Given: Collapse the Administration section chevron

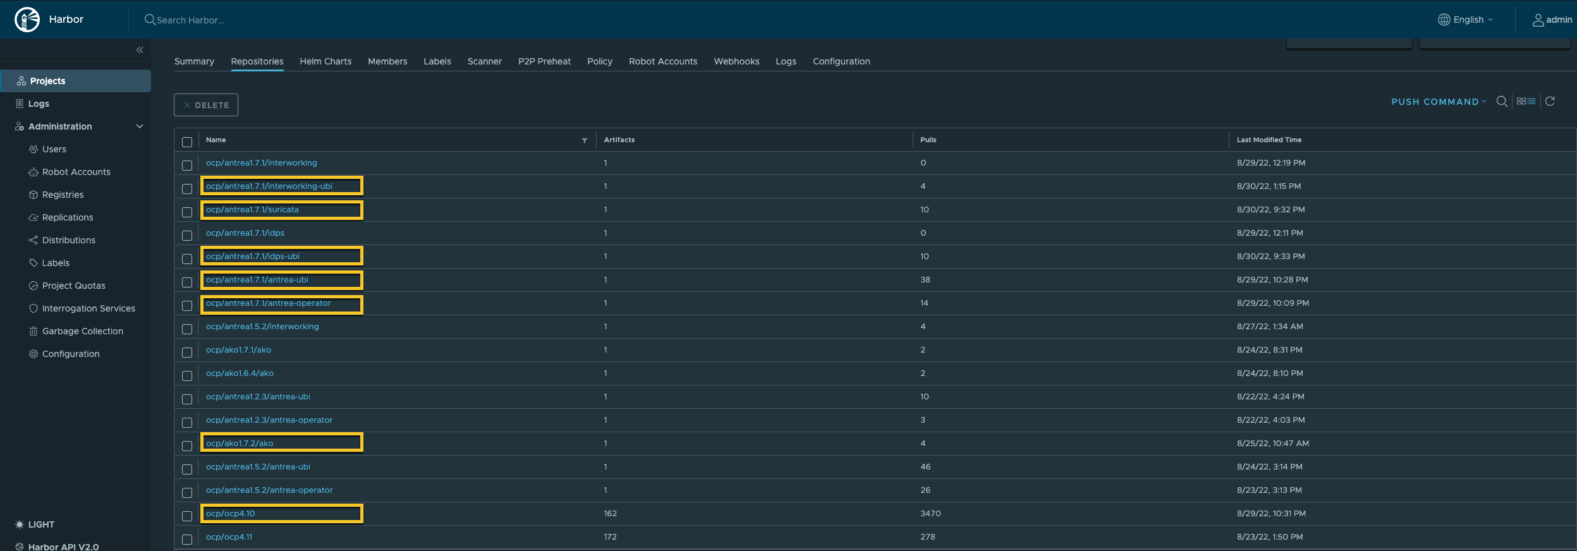Looking at the screenshot, I should pyautogui.click(x=140, y=126).
